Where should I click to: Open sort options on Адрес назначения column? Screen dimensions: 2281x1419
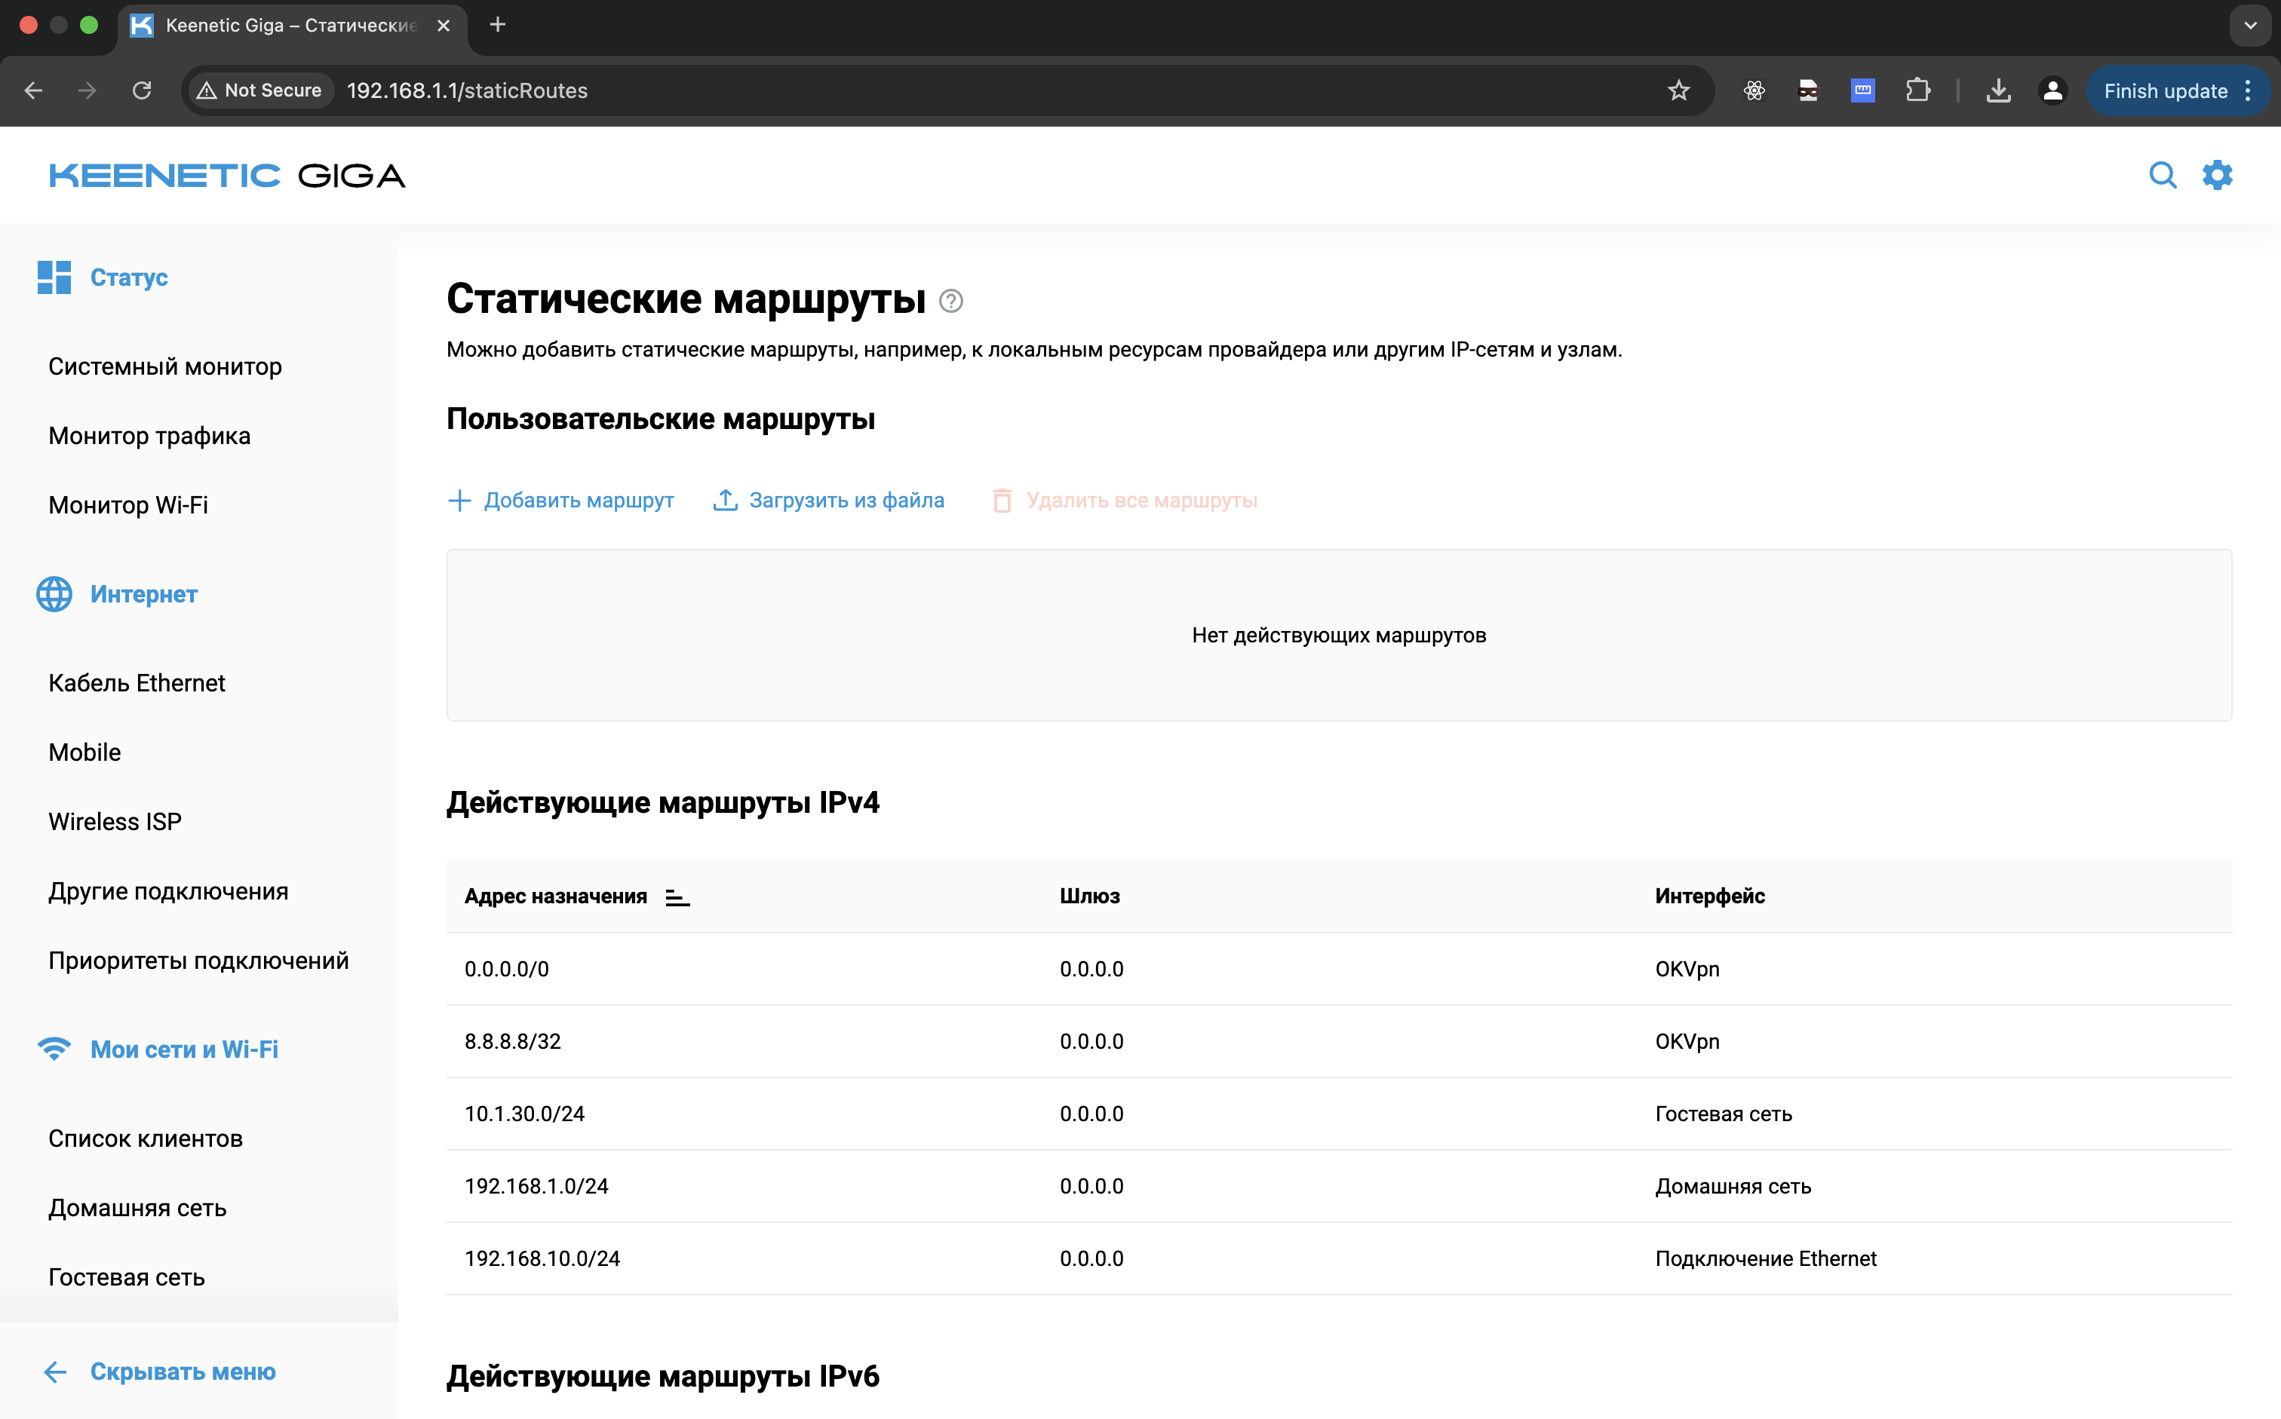click(676, 896)
